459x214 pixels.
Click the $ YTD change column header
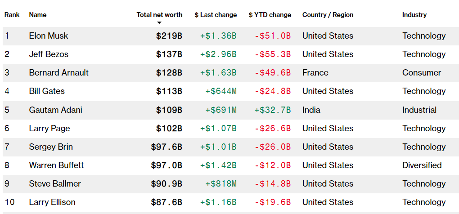point(270,15)
